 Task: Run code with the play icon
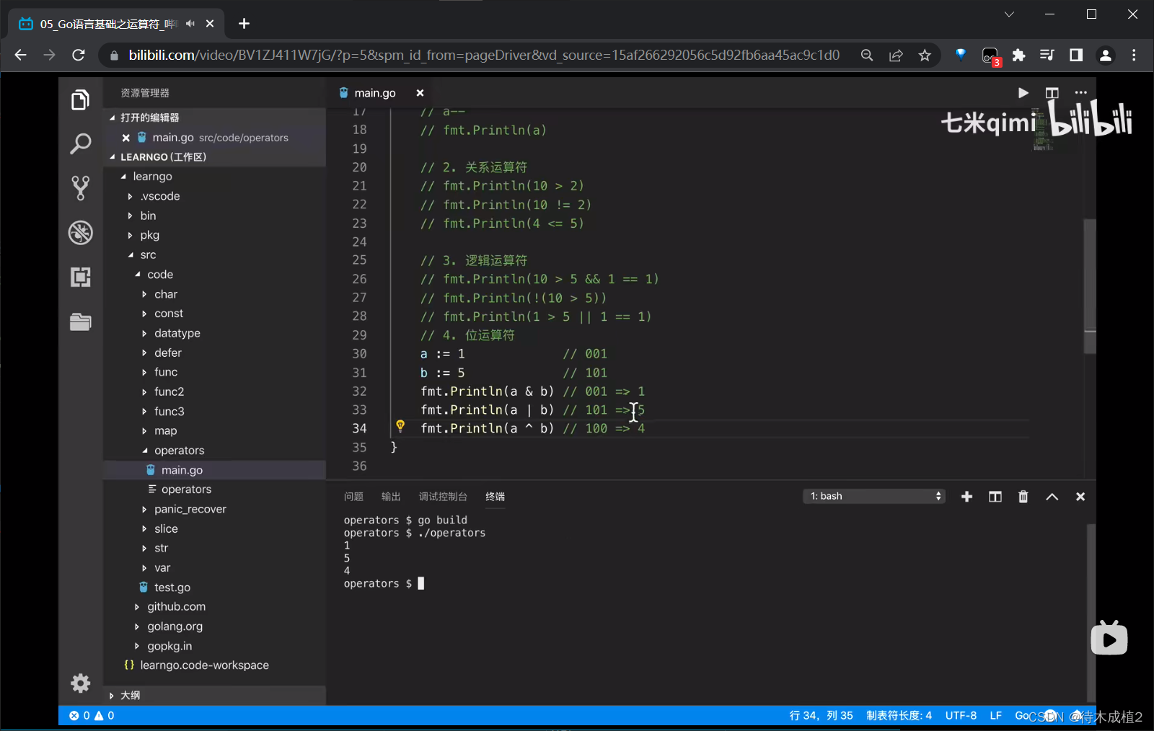click(x=1023, y=92)
